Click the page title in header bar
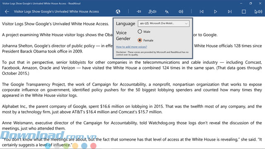The image size is (265, 149). [56, 12]
